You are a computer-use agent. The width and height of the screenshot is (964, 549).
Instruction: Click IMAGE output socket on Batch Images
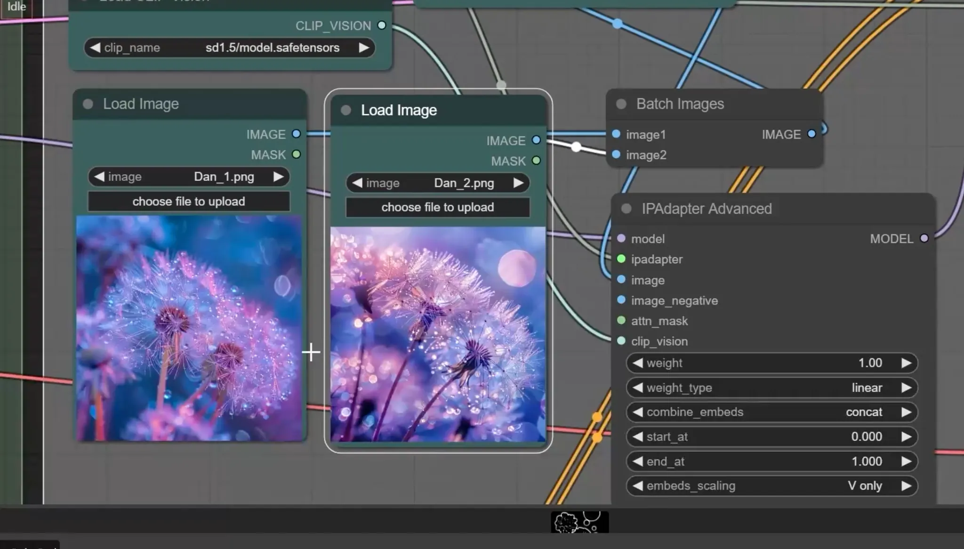coord(811,134)
